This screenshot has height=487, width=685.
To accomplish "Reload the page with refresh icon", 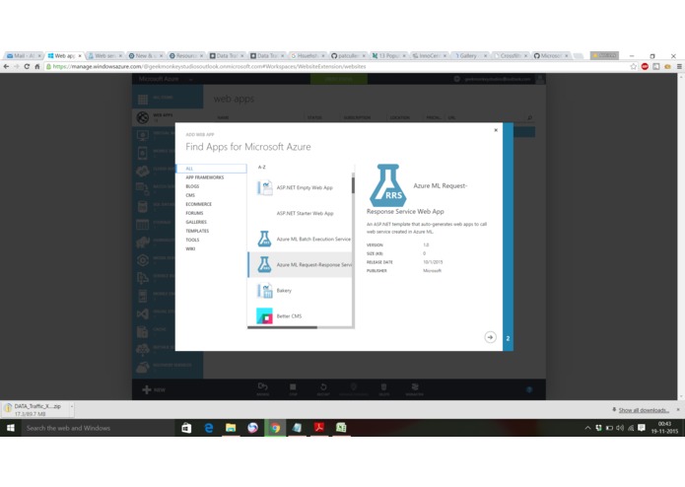I will click(27, 66).
